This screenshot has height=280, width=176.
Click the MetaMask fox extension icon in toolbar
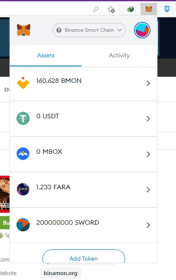[x=149, y=9]
